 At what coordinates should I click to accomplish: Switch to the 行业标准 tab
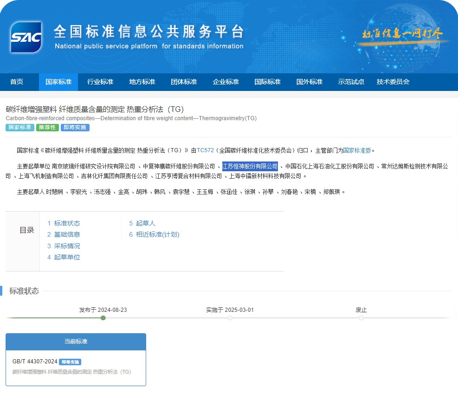pos(100,82)
